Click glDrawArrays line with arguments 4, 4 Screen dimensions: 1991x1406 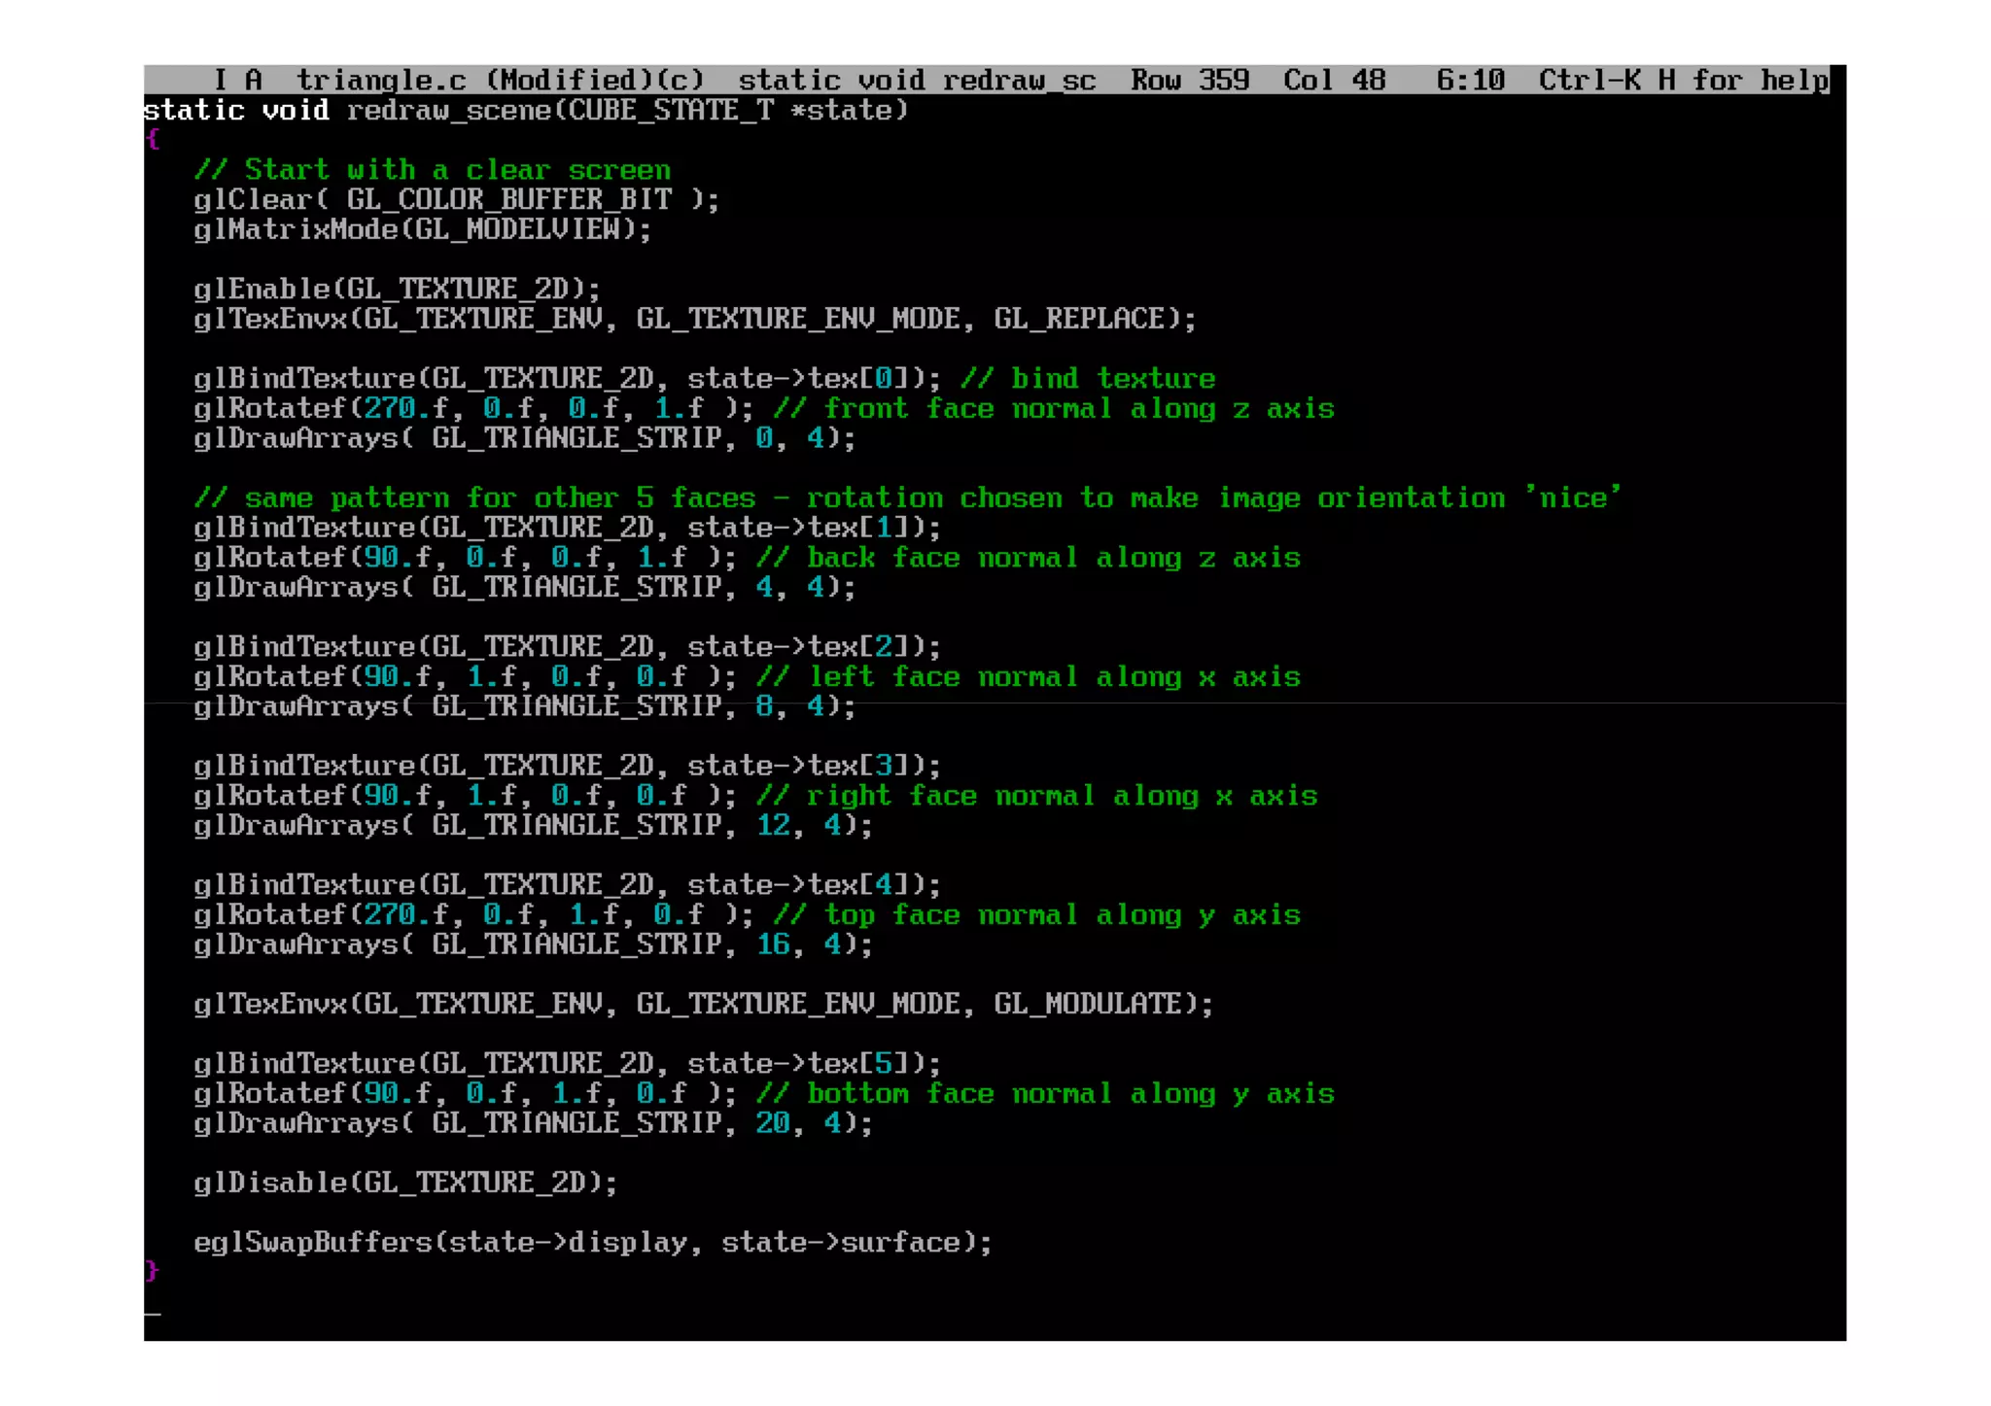coord(525,587)
